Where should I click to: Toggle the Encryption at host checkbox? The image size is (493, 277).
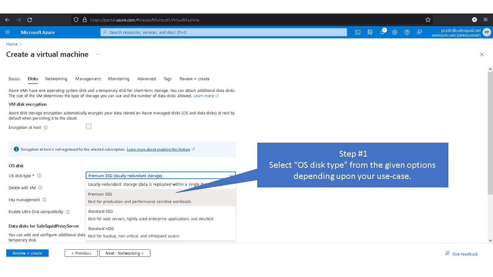(x=89, y=127)
